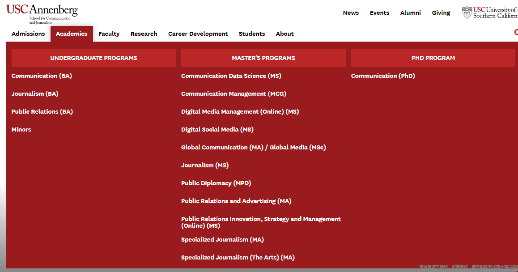Open the Giving page
518x272 pixels.
441,13
